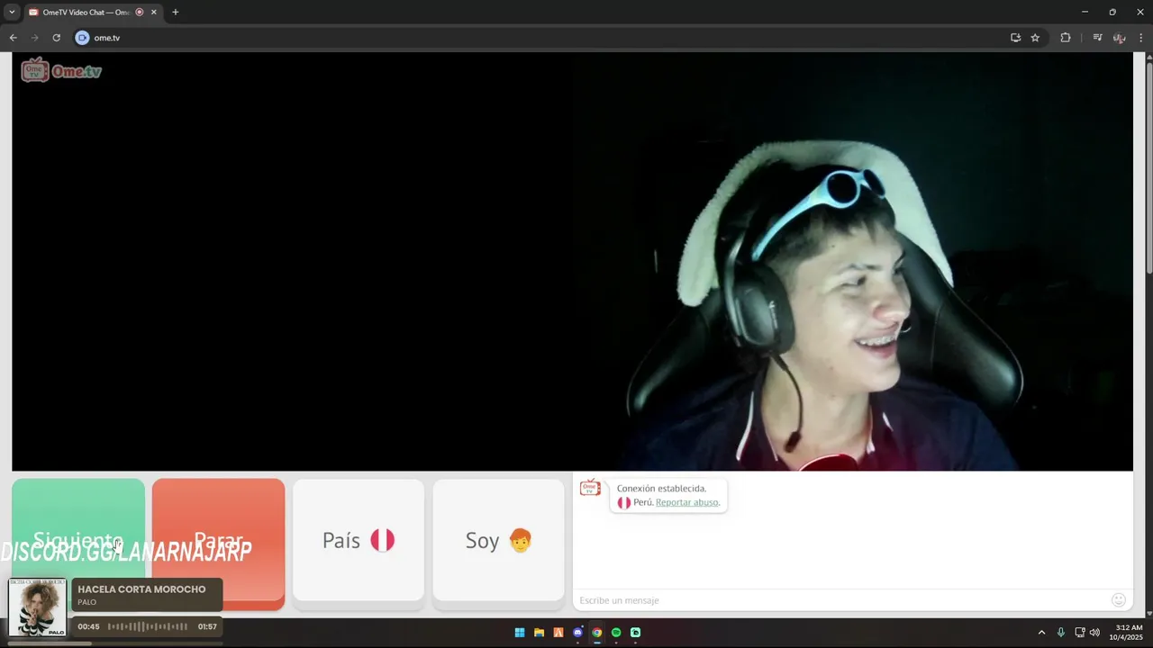1153x648 pixels.
Task: Open a new browser tab
Action: [176, 13]
